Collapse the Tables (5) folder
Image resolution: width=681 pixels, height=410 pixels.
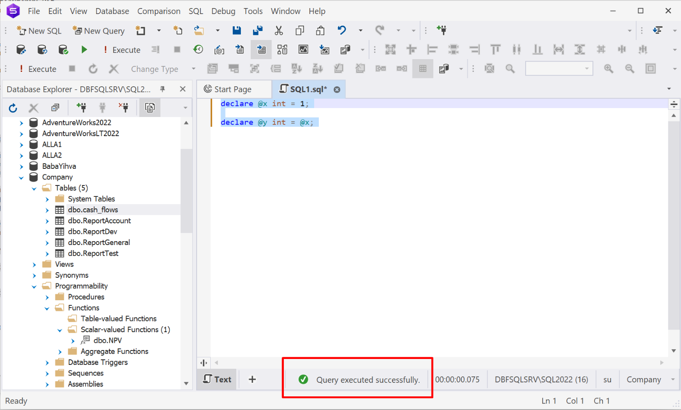(34, 188)
